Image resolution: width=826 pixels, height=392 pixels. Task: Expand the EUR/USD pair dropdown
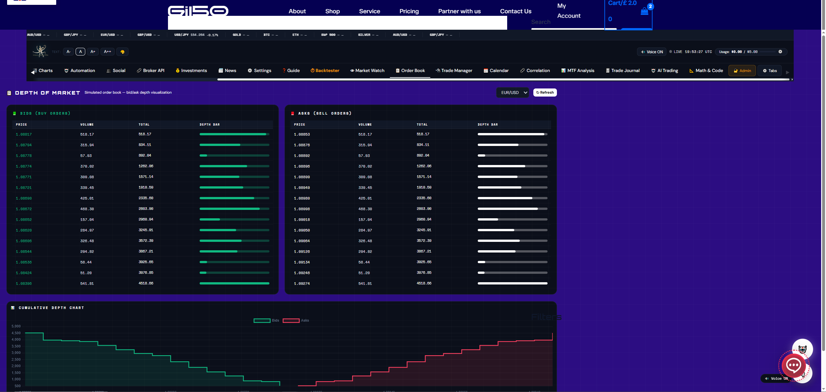tap(513, 92)
